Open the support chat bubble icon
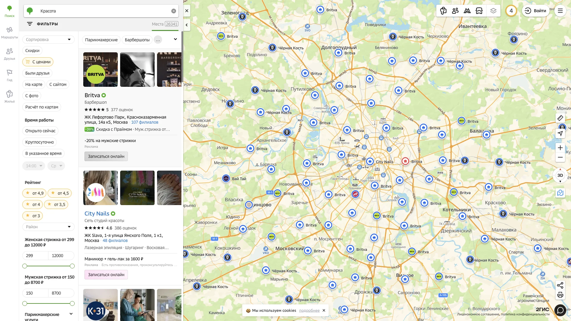 (x=560, y=310)
